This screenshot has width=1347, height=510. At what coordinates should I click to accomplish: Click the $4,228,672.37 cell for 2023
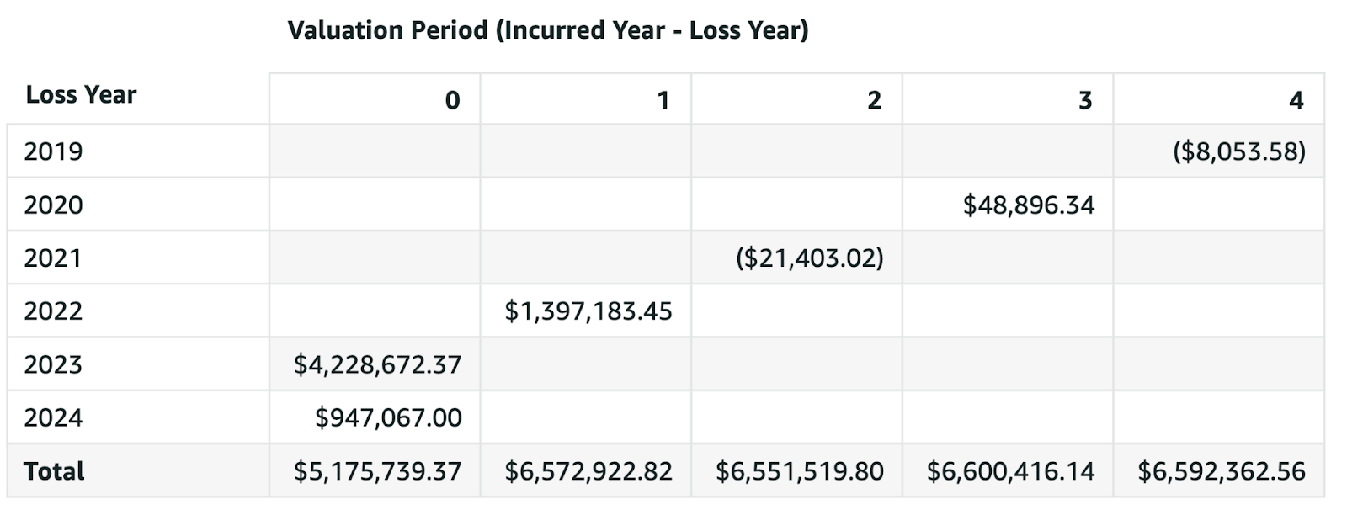tap(377, 364)
